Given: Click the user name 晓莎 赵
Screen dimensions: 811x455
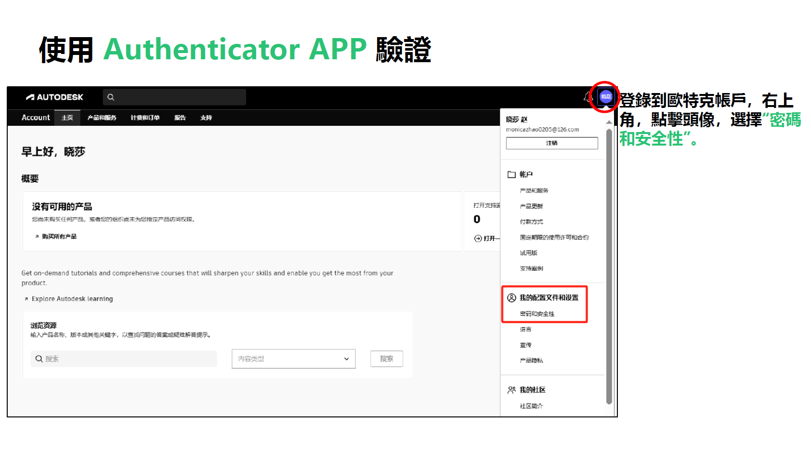Looking at the screenshot, I should pos(517,120).
